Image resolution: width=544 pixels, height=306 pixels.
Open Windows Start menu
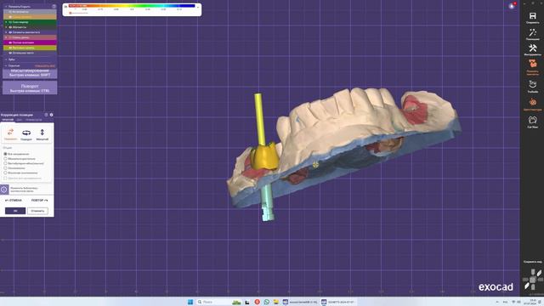click(190, 302)
